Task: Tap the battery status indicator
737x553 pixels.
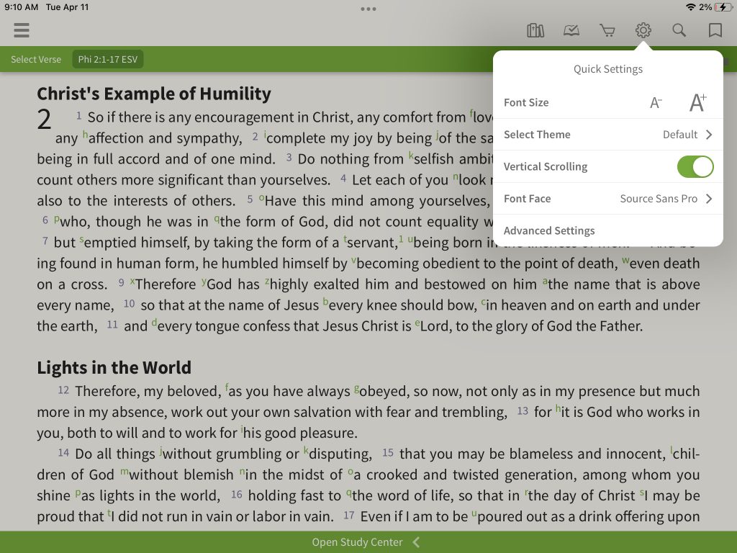Action: pyautogui.click(x=723, y=7)
